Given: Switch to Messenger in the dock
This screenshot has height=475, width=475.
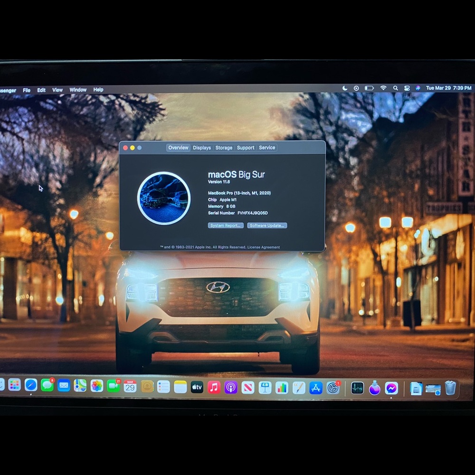Looking at the screenshot, I should point(391,389).
